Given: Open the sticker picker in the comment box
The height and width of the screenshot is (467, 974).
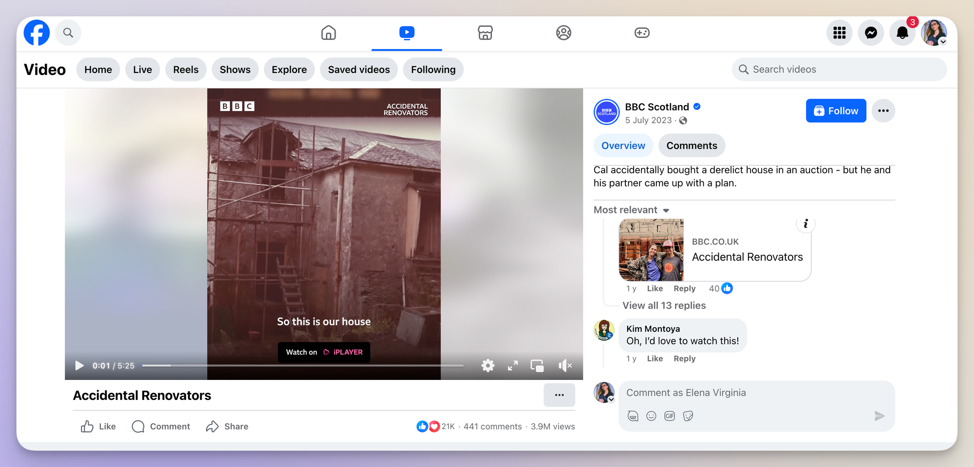Looking at the screenshot, I should [688, 416].
